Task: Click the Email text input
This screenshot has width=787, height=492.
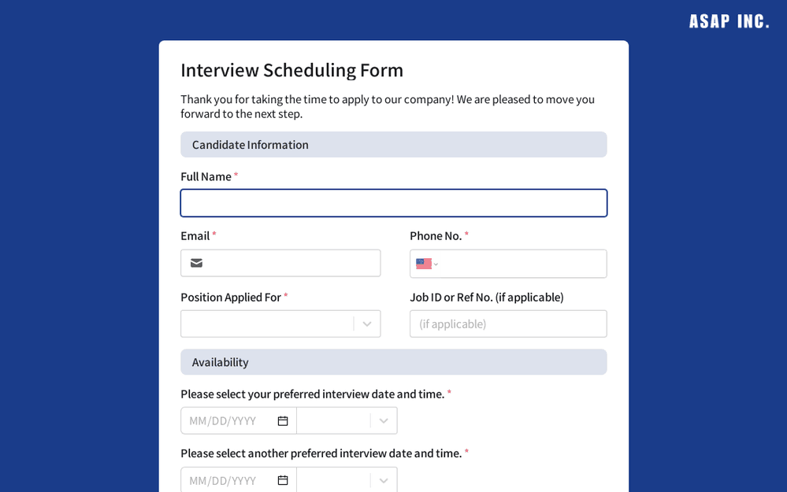Action: 291,264
